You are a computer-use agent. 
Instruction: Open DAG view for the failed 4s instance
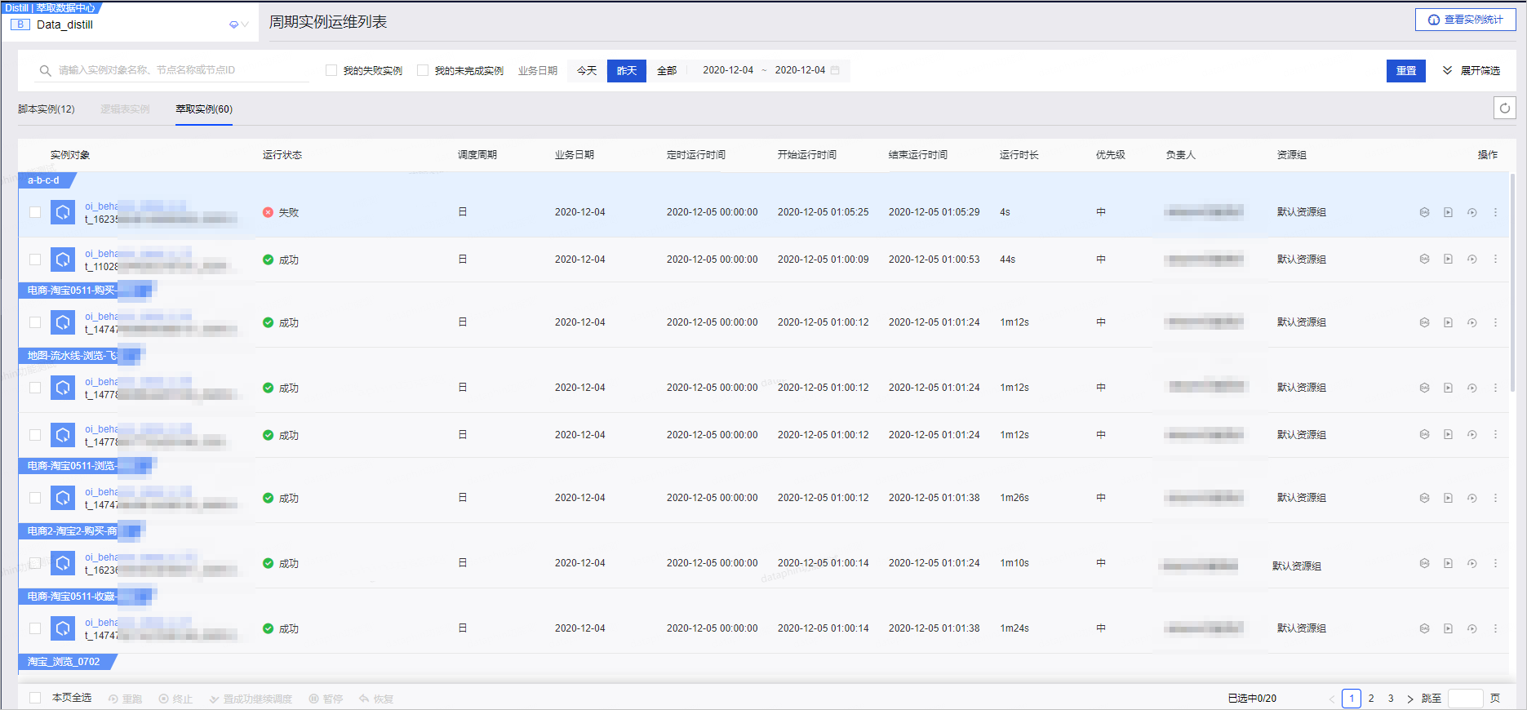tap(1424, 212)
